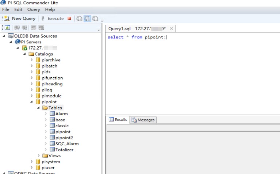Expand the pids catalog
Screen dimensions: 280x174
coord(32,72)
